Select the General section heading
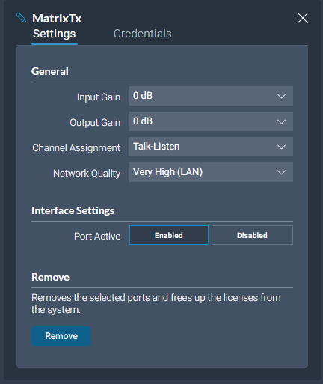Image resolution: width=323 pixels, height=384 pixels. coord(50,72)
